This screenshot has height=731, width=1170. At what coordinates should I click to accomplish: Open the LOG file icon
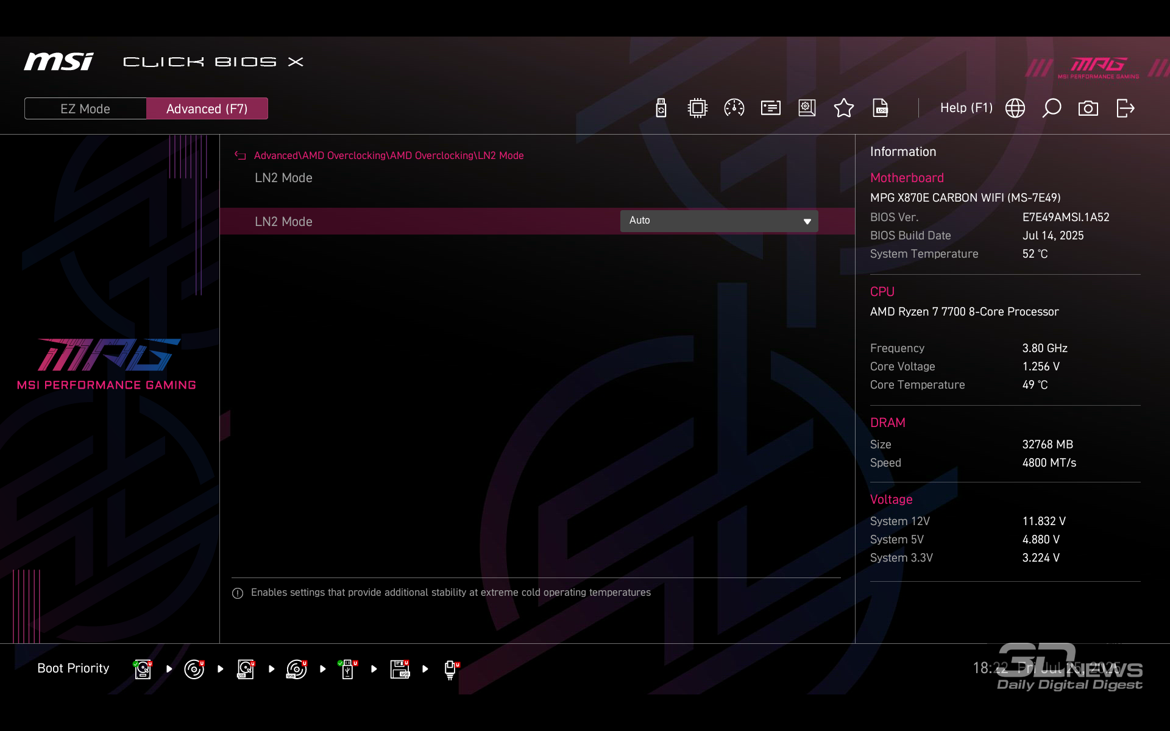coord(881,108)
